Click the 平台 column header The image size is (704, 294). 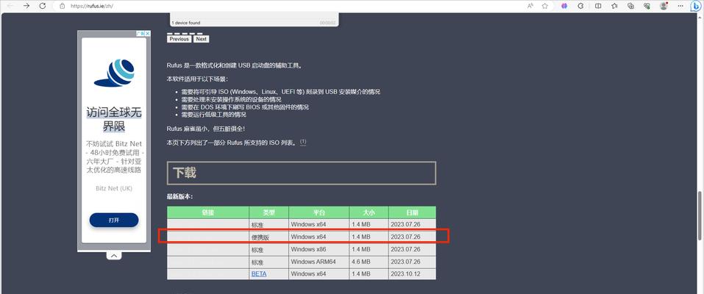(x=319, y=212)
